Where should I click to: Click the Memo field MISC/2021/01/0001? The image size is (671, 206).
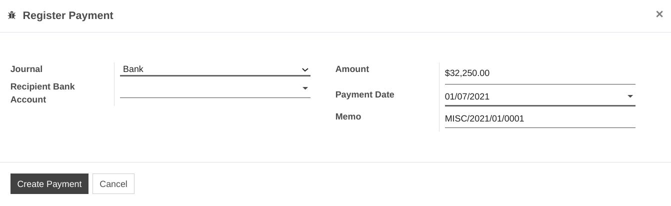540,119
